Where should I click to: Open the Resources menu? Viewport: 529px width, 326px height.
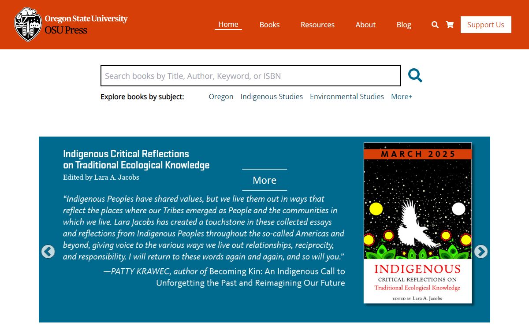point(317,25)
